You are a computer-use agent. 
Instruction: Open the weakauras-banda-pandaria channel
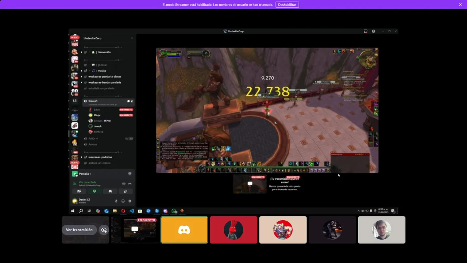[x=105, y=83]
